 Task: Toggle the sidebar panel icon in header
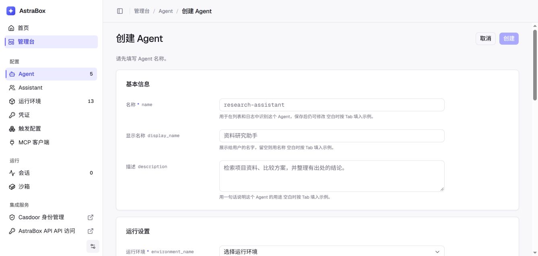pos(120,11)
